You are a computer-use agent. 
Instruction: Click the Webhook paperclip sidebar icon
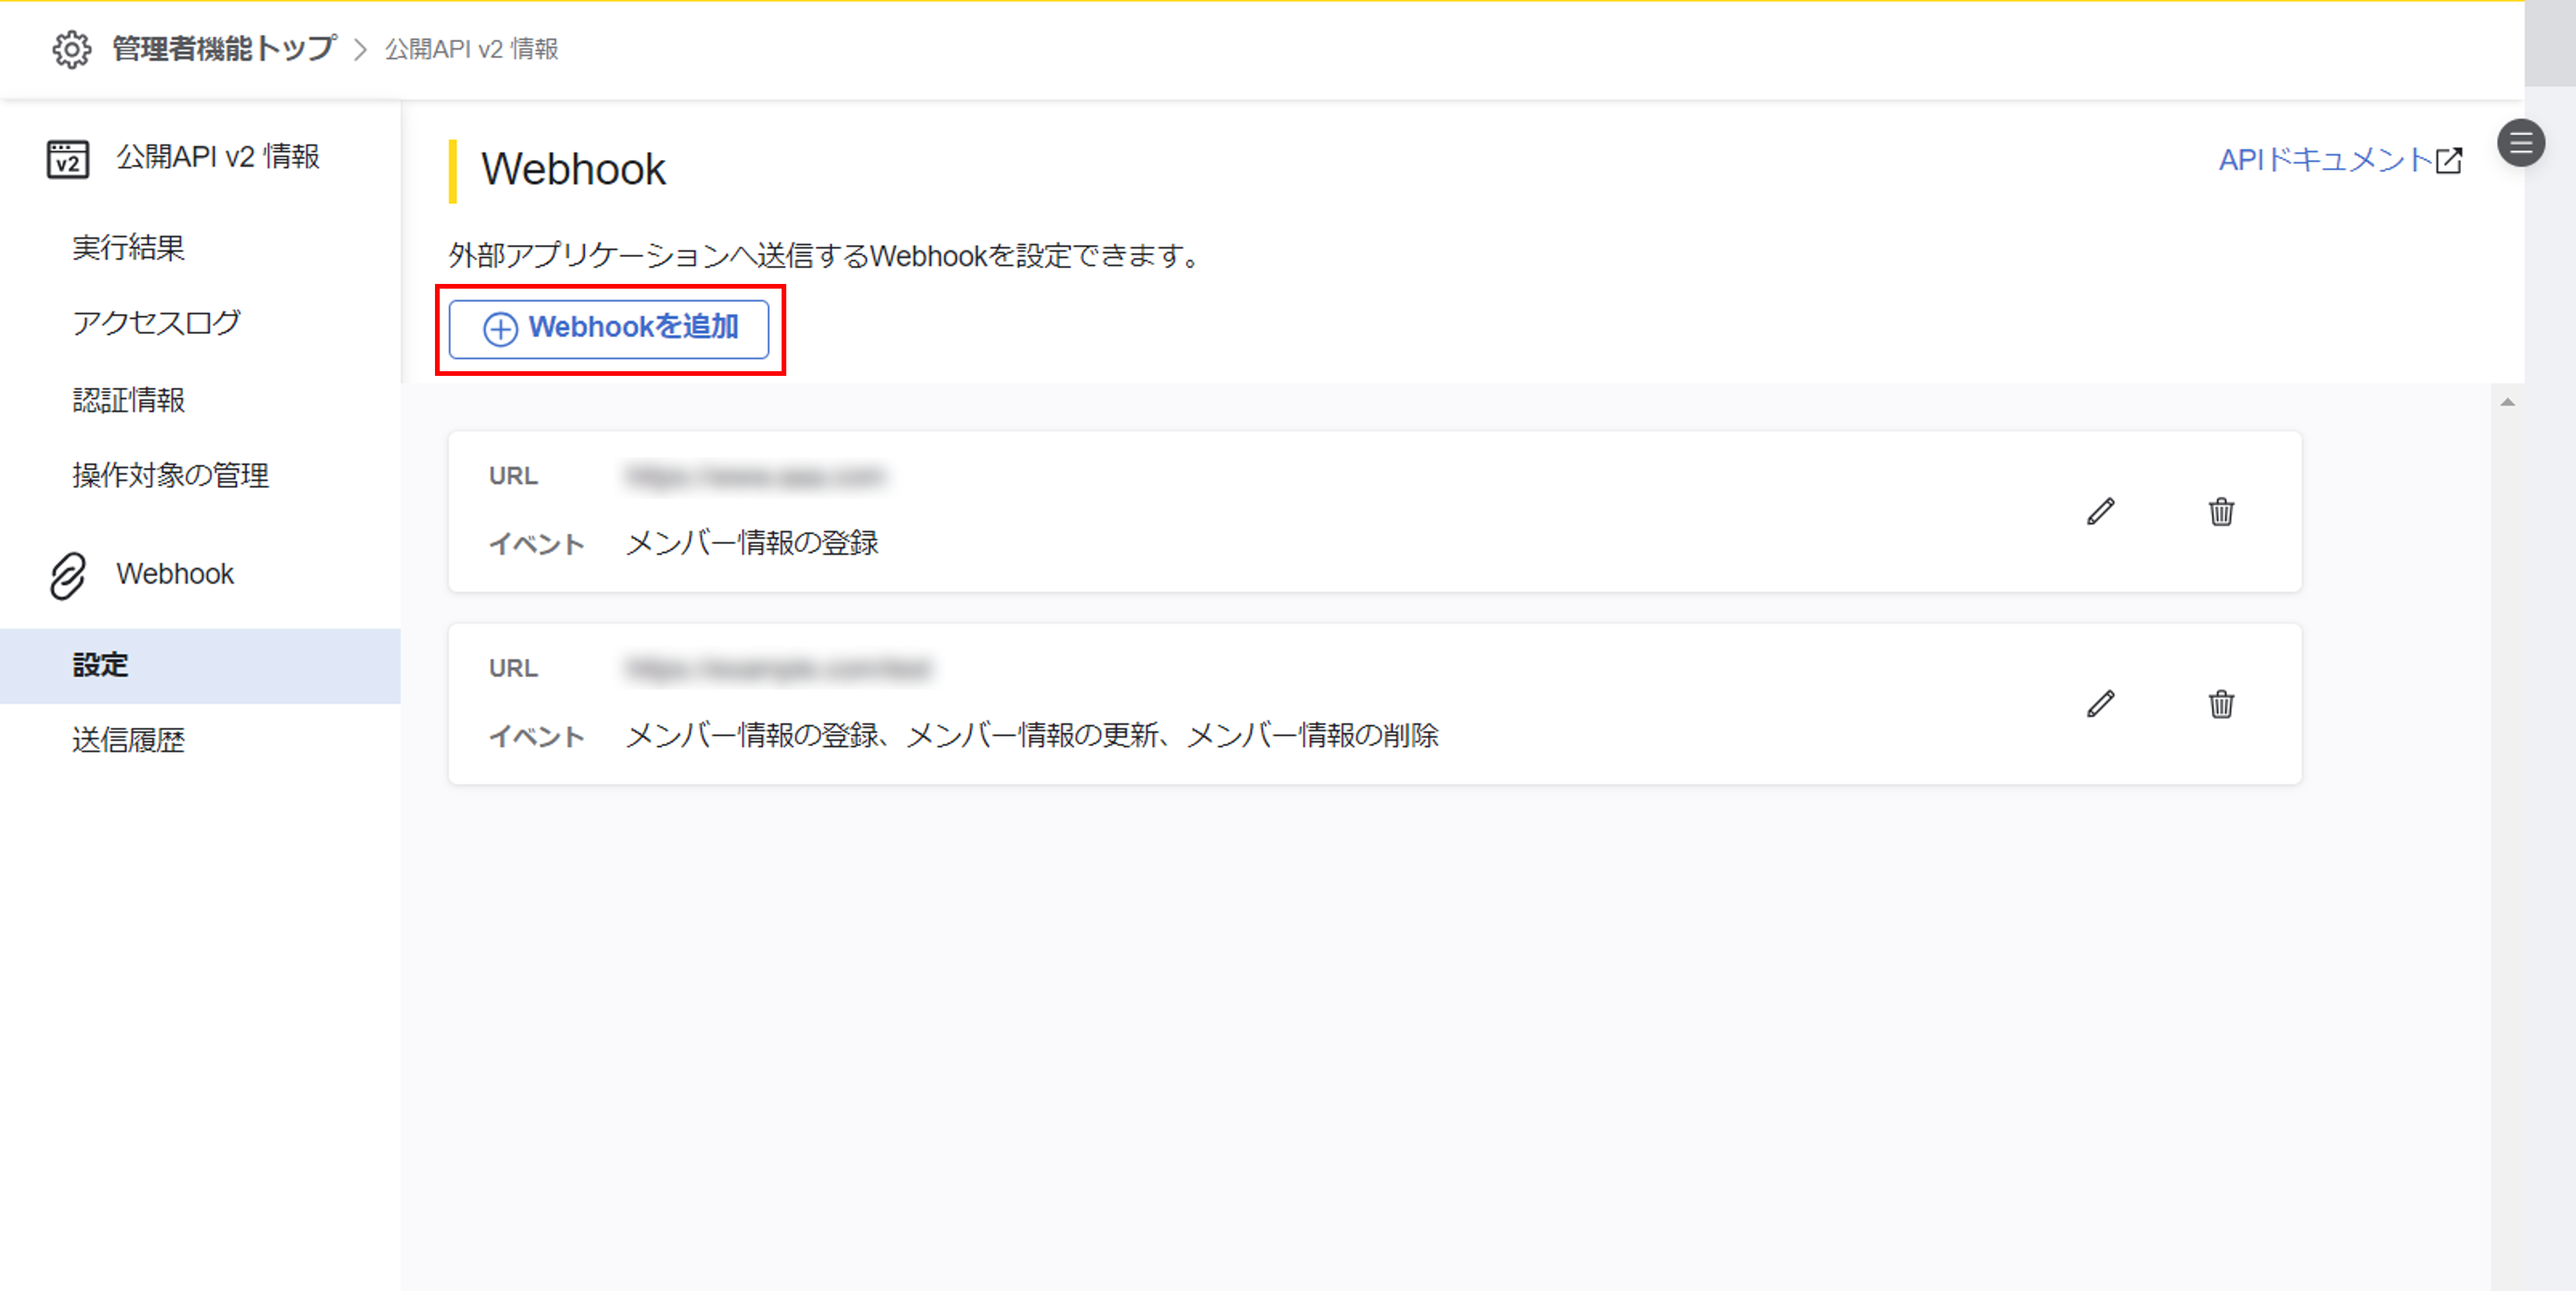coord(68,575)
